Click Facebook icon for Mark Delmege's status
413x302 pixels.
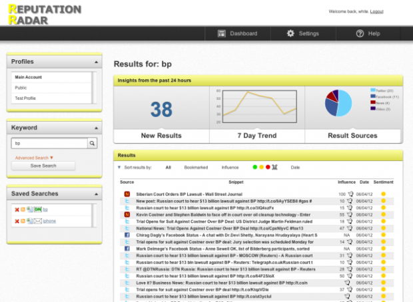(127, 249)
